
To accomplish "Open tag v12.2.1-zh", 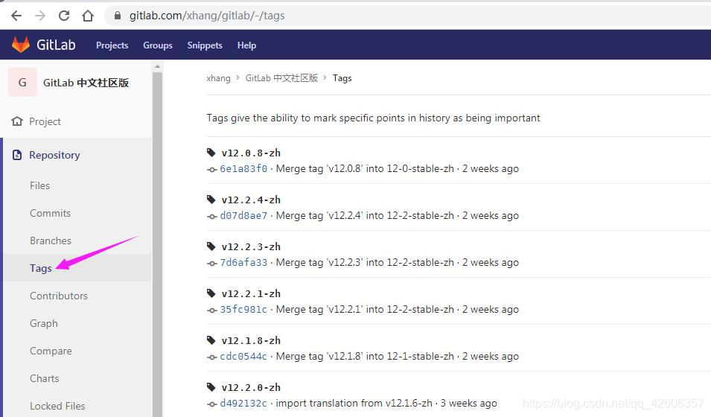I will coord(251,293).
